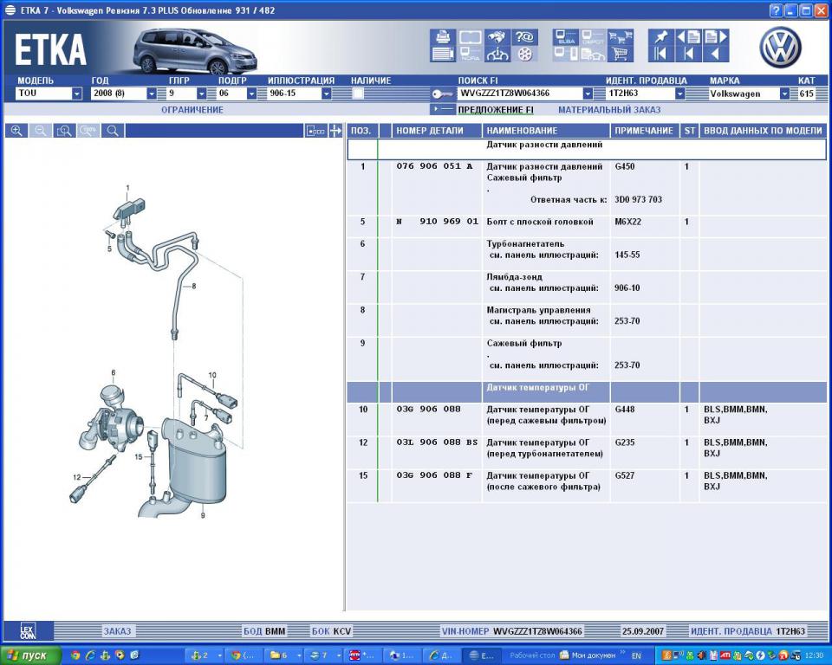Click the НОМЕР ДЕТАЛИ column header
The height and width of the screenshot is (665, 832).
437,131
